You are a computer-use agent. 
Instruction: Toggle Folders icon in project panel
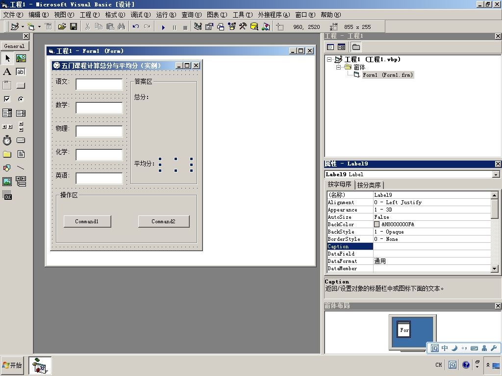tap(356, 47)
